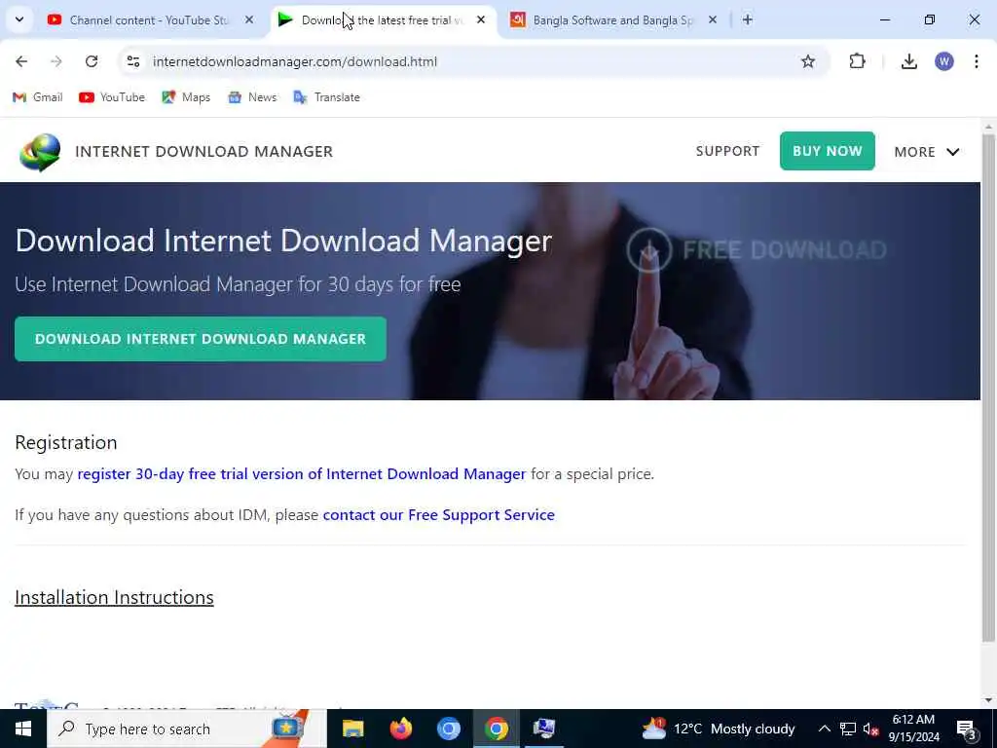The width and height of the screenshot is (997, 748).
Task: Bookmark this page with the star icon
Action: 808,61
